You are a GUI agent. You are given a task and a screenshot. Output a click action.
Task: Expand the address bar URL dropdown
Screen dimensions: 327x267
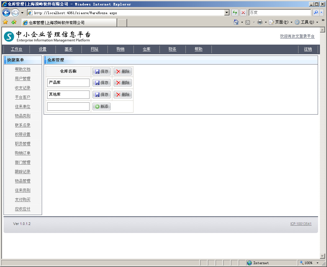227,13
